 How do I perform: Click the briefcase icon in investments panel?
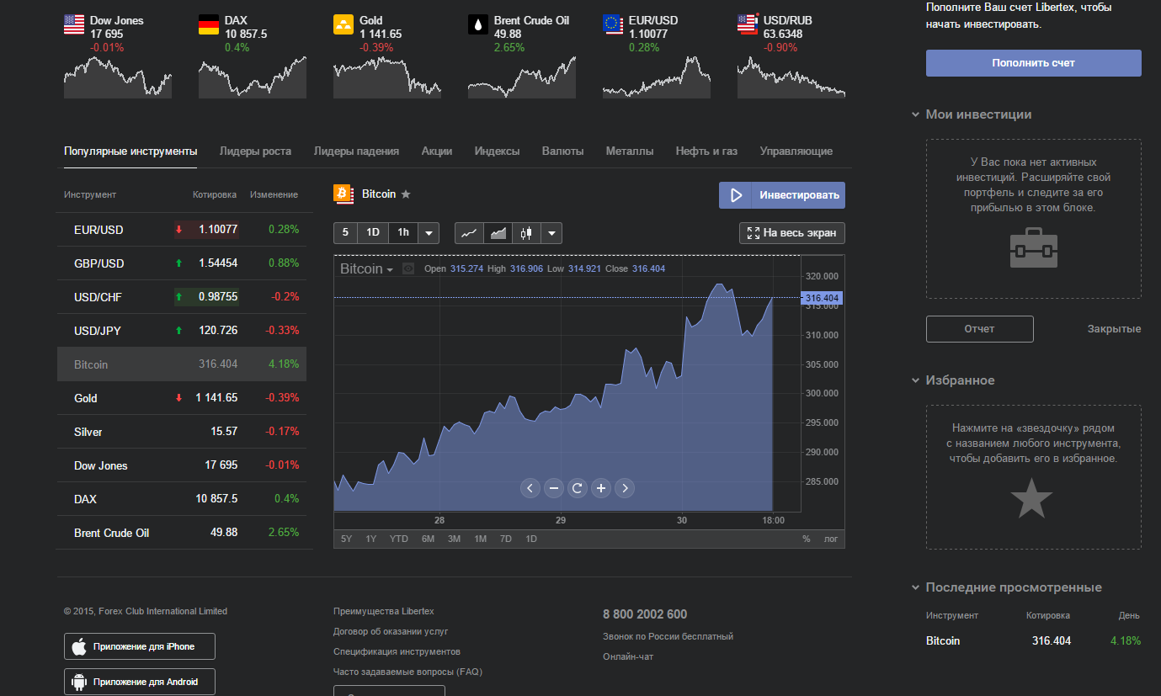pyautogui.click(x=1034, y=247)
